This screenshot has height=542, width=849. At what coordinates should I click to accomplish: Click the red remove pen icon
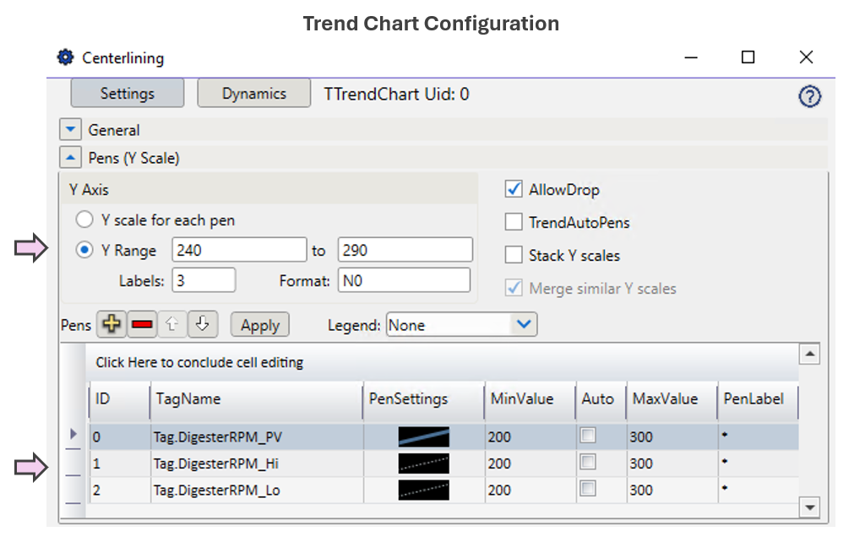point(143,325)
